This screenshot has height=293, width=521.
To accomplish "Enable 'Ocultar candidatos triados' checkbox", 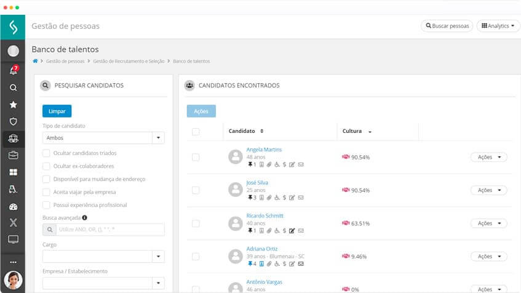I will [46, 153].
